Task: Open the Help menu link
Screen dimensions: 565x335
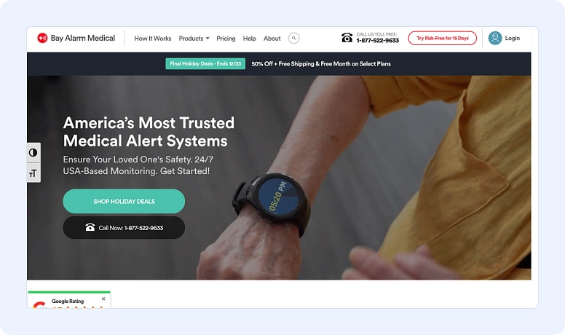Action: [x=249, y=38]
